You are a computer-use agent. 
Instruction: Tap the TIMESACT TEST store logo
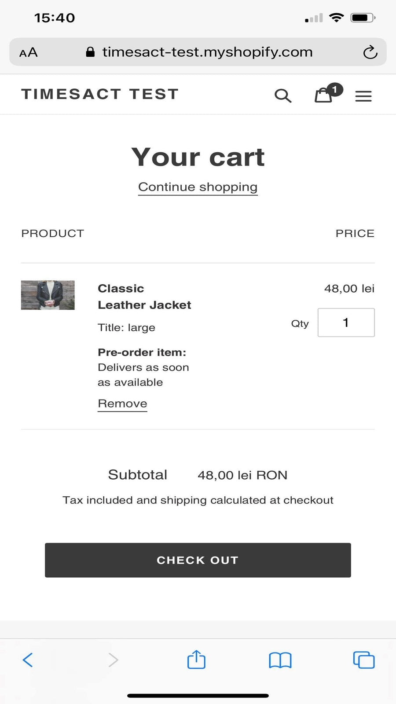coord(100,94)
